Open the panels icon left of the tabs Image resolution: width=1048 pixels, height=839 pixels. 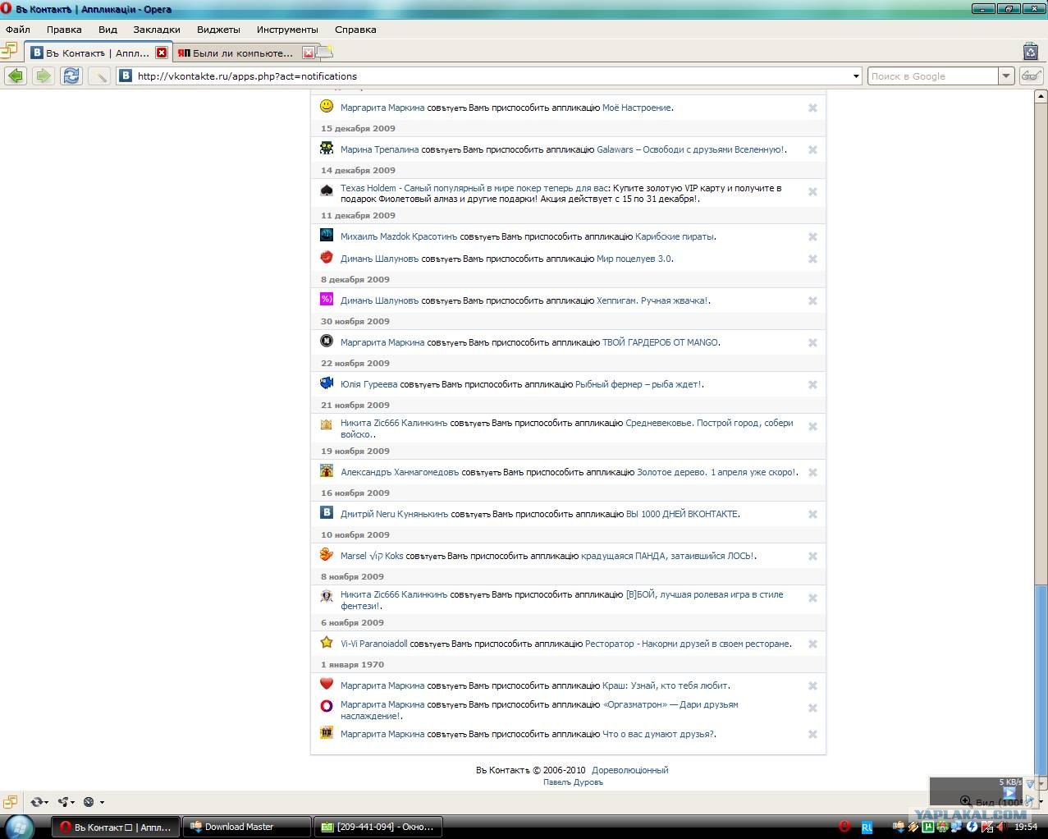point(9,52)
